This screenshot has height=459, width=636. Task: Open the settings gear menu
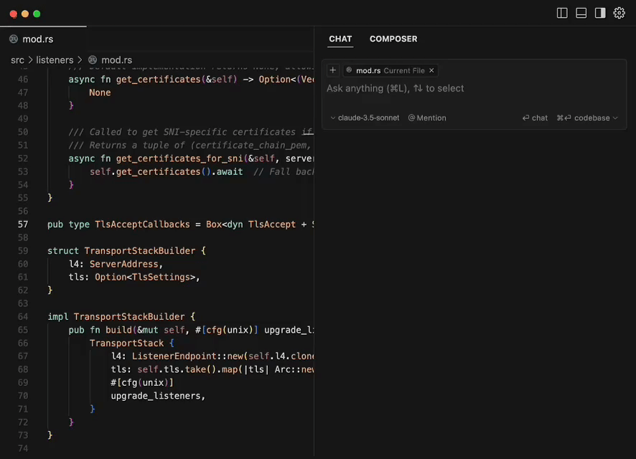click(x=619, y=12)
